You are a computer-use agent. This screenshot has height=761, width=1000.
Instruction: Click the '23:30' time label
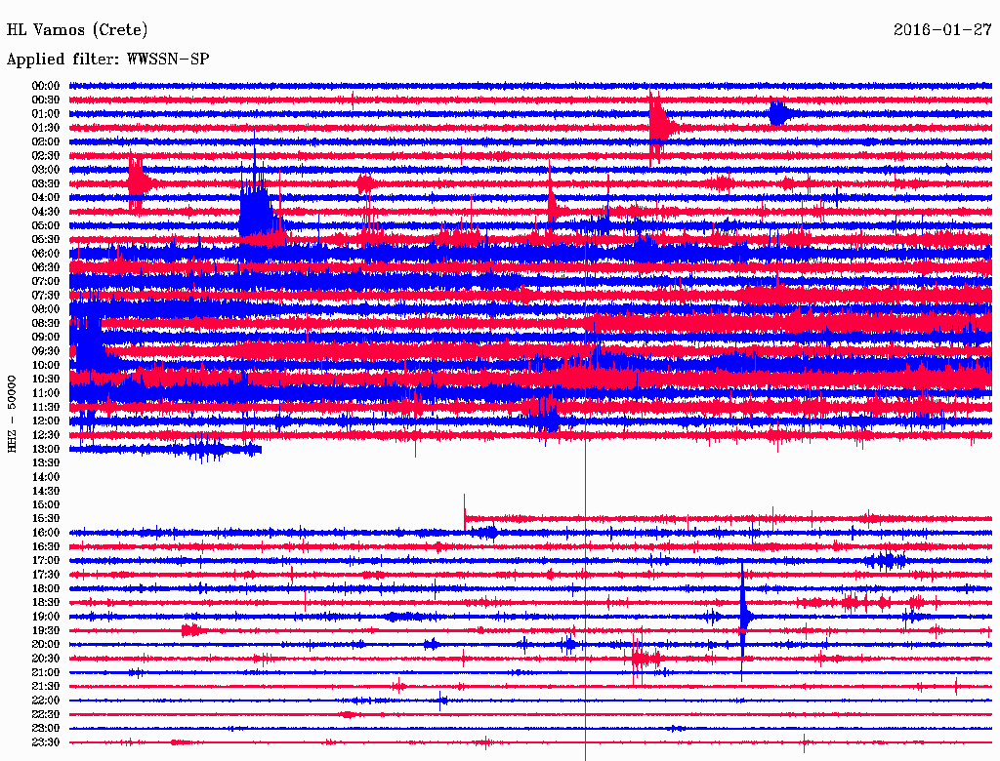click(46, 742)
